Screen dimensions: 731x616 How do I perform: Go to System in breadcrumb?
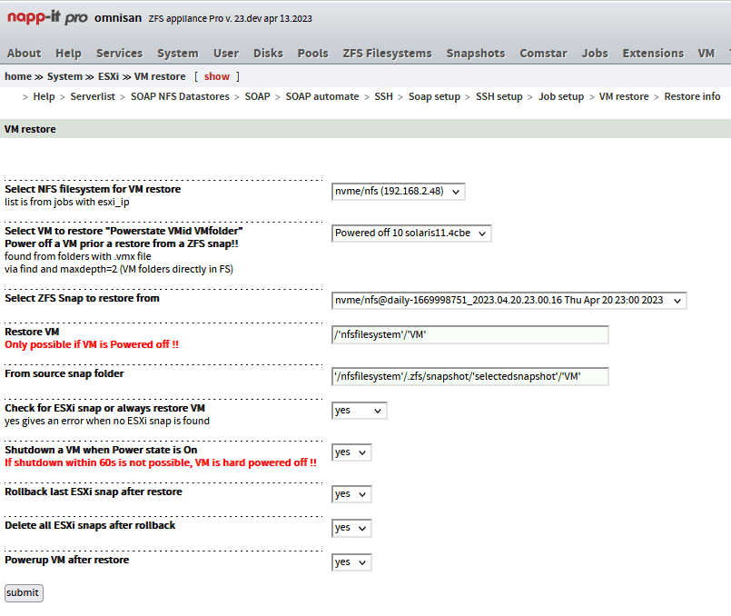point(64,76)
